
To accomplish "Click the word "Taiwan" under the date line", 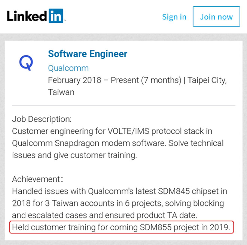I will coord(61,92).
